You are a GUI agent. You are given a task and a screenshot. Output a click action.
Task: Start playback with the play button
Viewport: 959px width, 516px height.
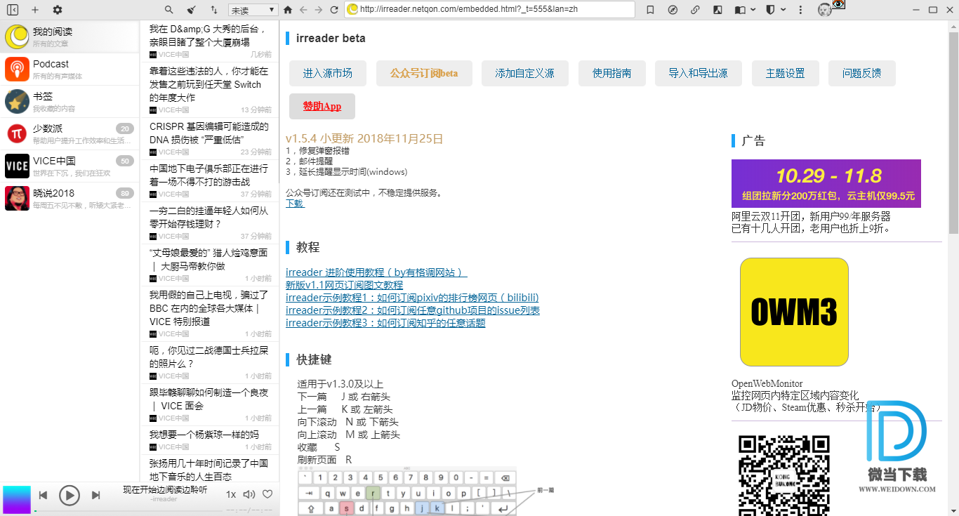(x=69, y=495)
